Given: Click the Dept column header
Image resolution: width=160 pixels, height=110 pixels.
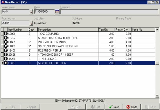Looking at the screenshot, I should (33, 30).
